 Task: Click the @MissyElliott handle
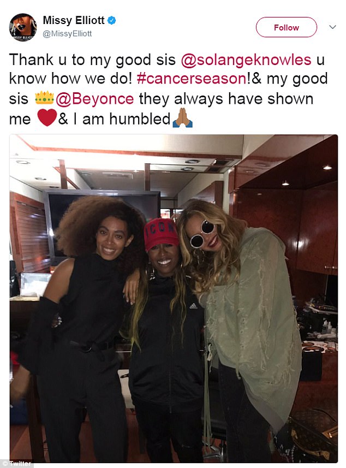click(x=67, y=34)
